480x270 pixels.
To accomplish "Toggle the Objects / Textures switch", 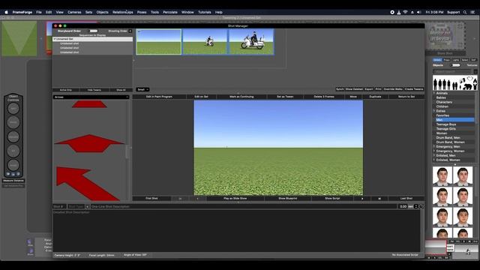I will coord(455,65).
